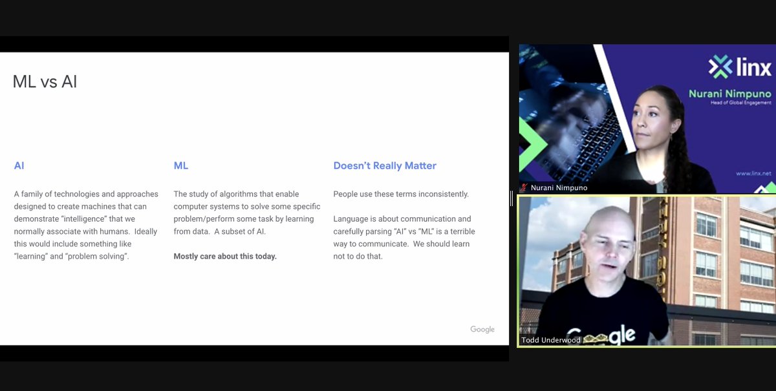
Task: Click the bold 'Mostly care about this today.' line
Action: (225, 257)
